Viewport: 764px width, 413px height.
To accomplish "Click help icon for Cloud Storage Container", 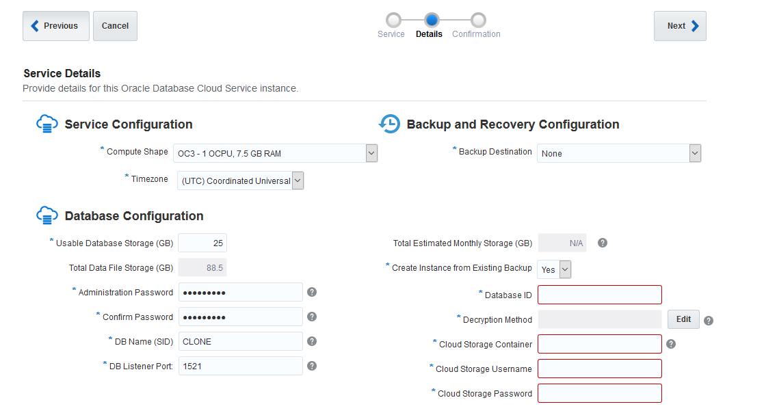I will tap(671, 344).
